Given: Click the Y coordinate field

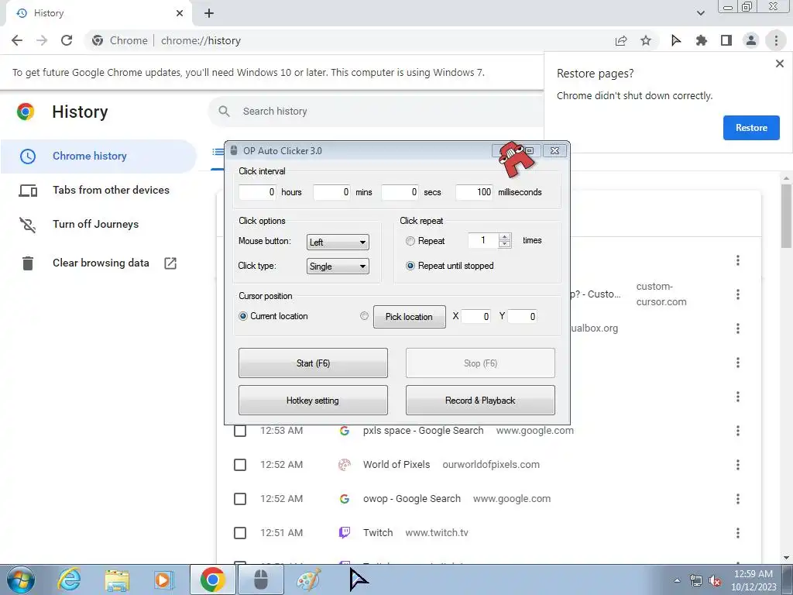Looking at the screenshot, I should pos(522,317).
